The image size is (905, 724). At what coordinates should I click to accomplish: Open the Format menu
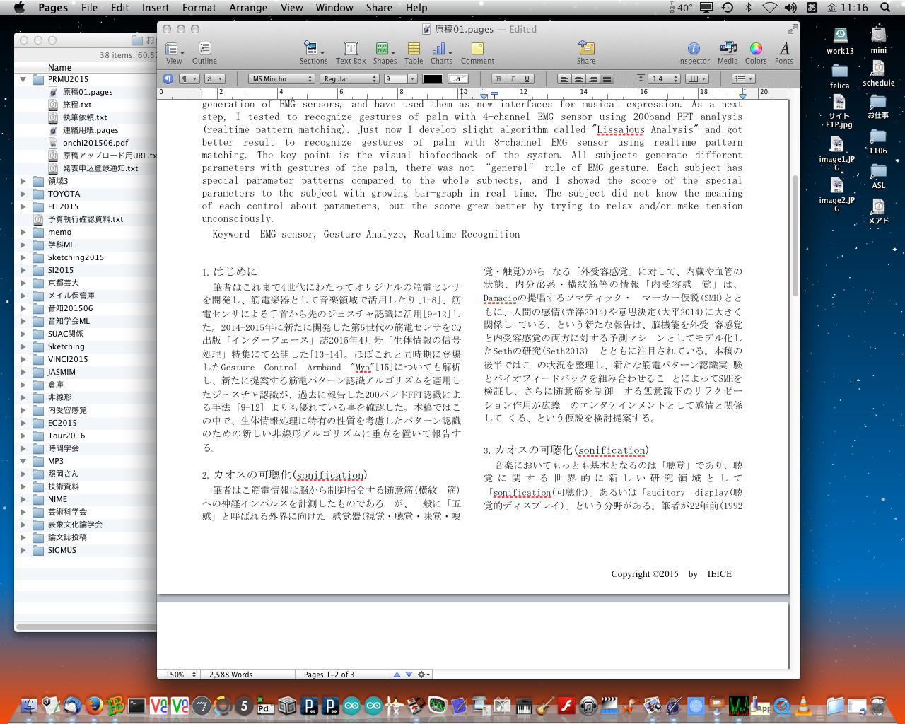pos(199,8)
